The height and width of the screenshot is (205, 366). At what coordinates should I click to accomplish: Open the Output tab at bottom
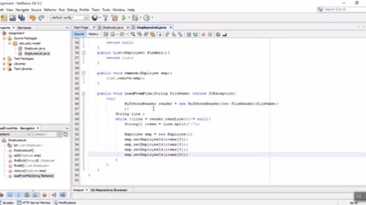coord(78,190)
